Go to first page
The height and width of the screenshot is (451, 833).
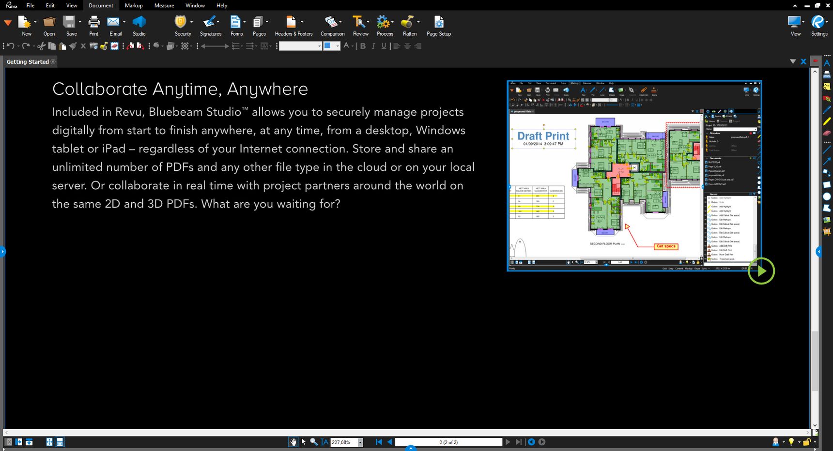tap(379, 442)
